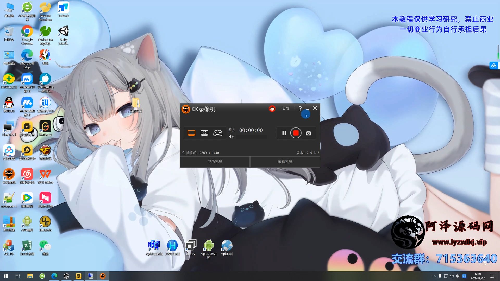500x281 pixels.
Task: Open ToDesk desktop shortcut
Action: (63, 10)
